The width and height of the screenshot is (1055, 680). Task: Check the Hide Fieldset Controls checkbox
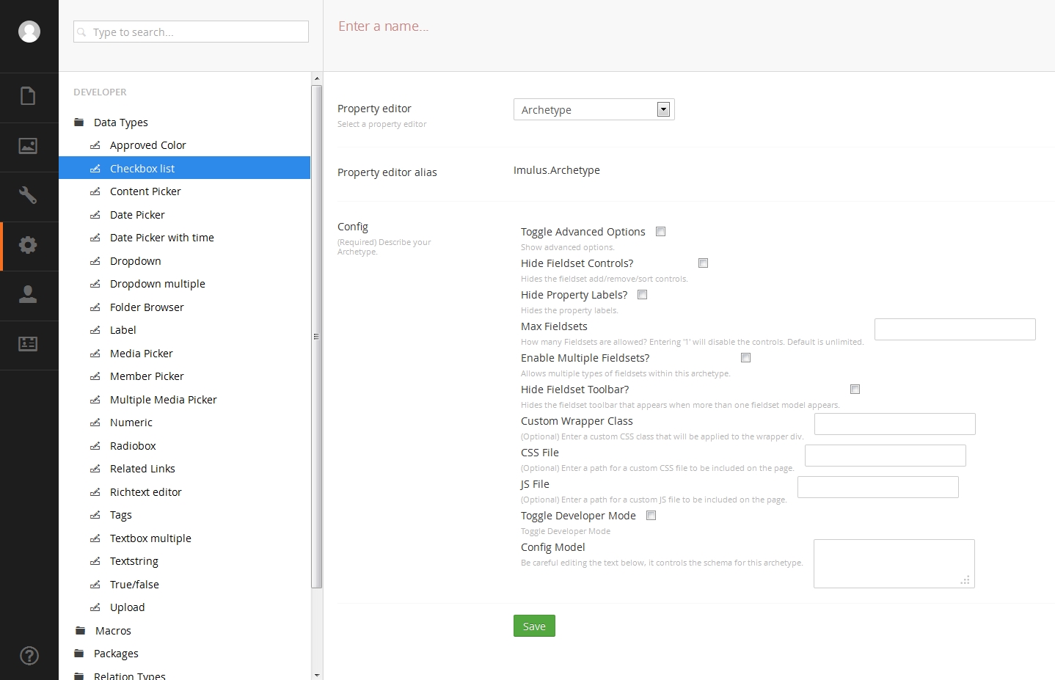[x=703, y=263]
